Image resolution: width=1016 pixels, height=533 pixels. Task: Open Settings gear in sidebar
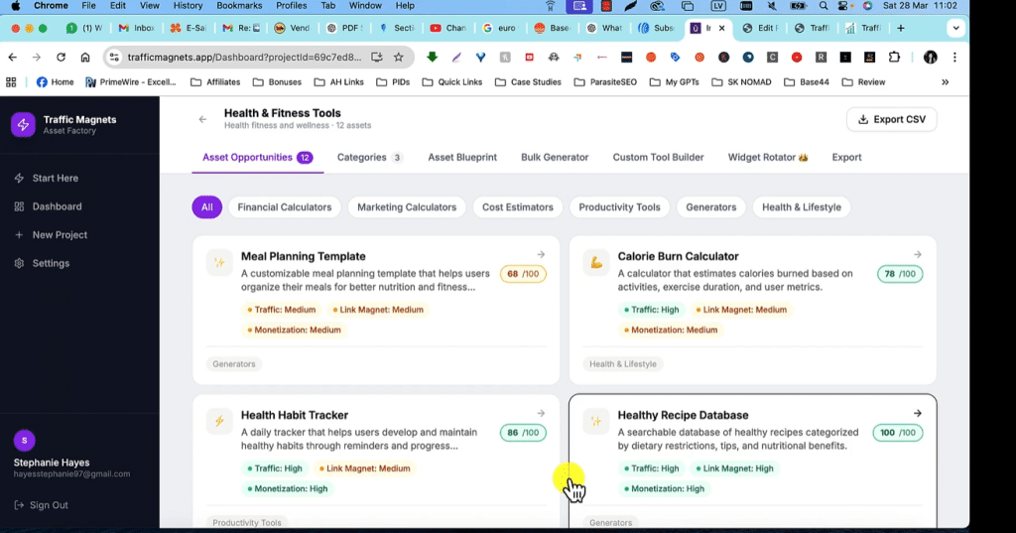20,263
